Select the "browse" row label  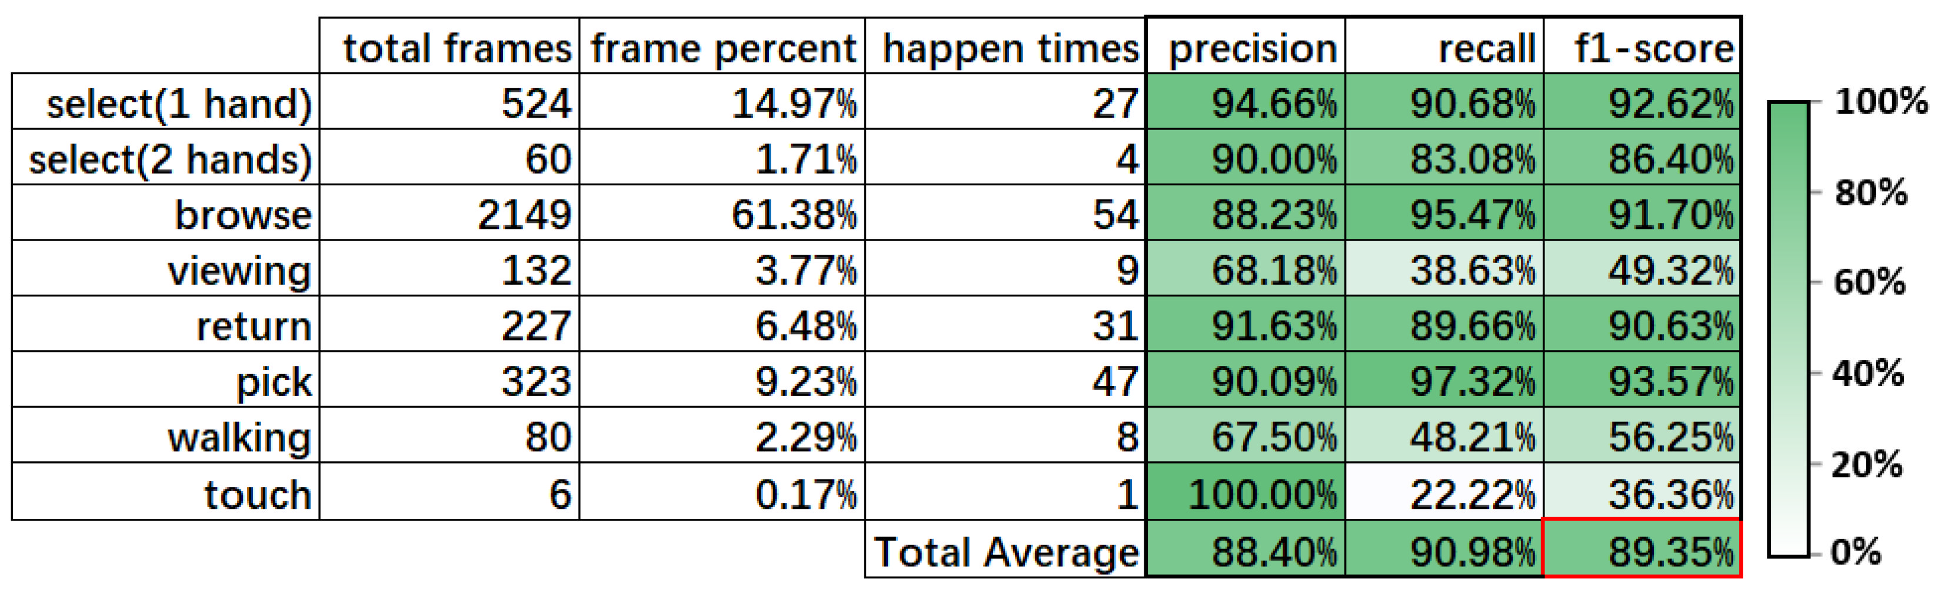[x=242, y=215]
